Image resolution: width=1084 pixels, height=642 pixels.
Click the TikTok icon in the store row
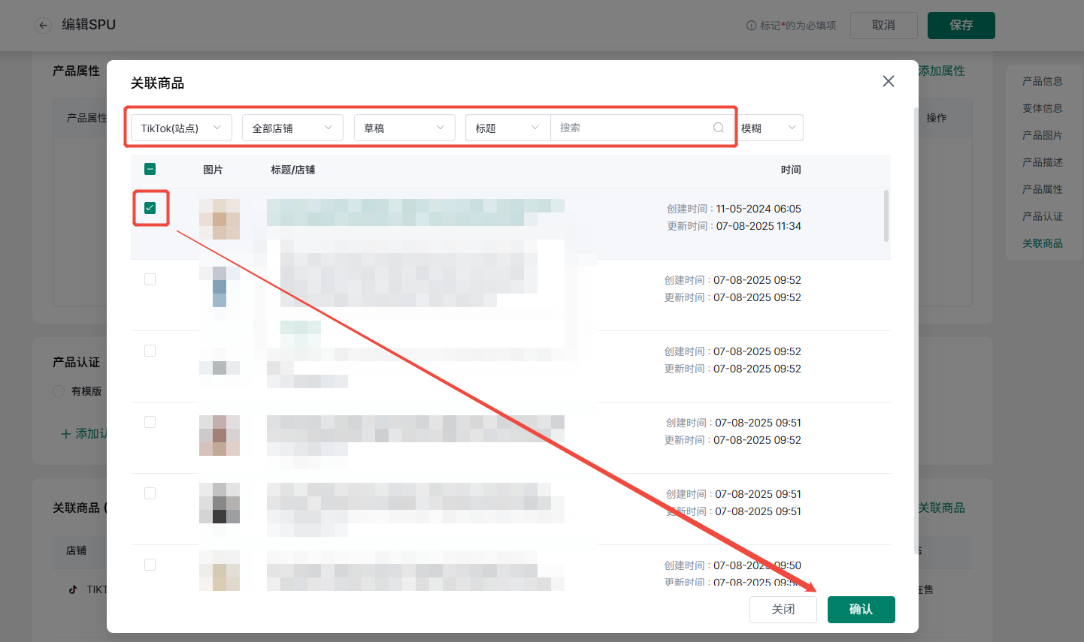(73, 589)
